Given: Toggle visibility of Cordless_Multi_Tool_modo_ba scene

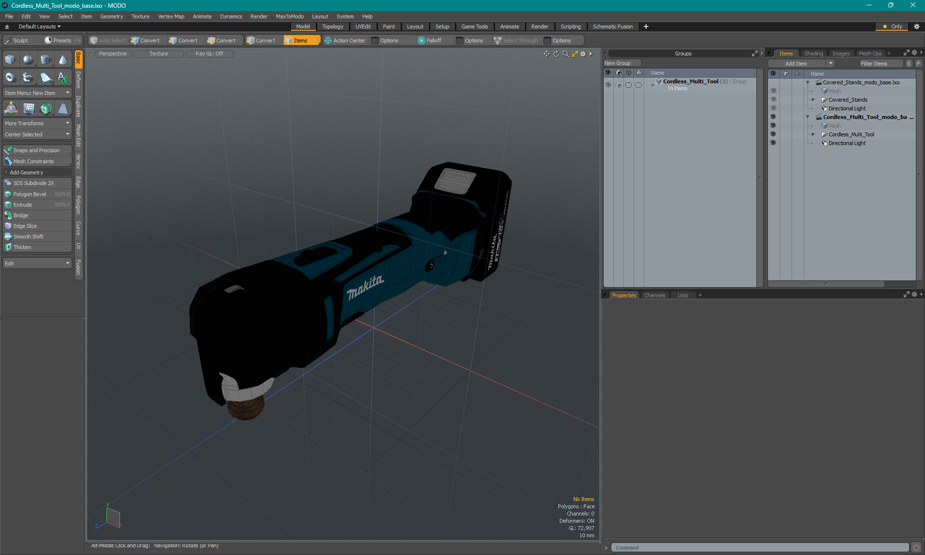Looking at the screenshot, I should (773, 117).
